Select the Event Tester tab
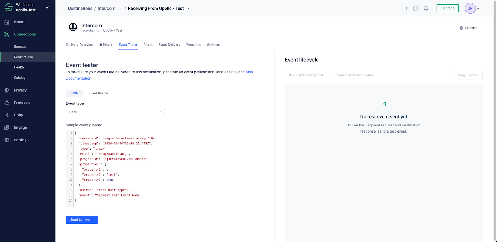This screenshot has height=242, width=497. 128,45
